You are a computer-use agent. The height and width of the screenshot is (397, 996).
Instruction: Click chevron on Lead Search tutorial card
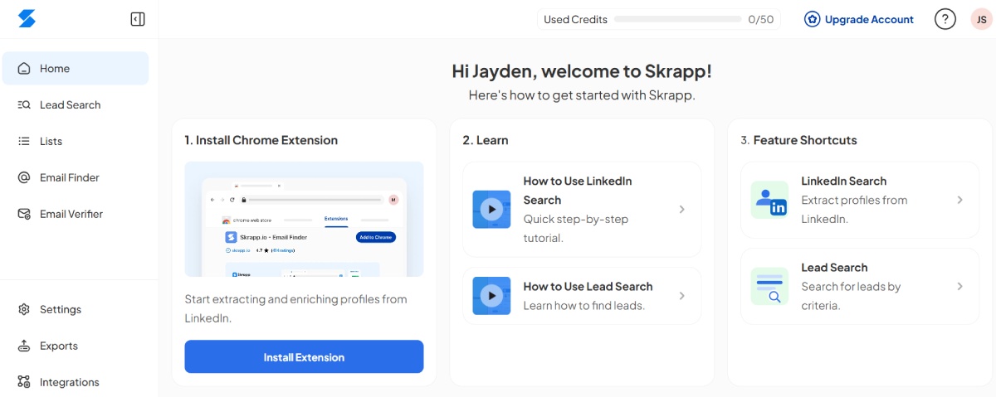point(681,296)
